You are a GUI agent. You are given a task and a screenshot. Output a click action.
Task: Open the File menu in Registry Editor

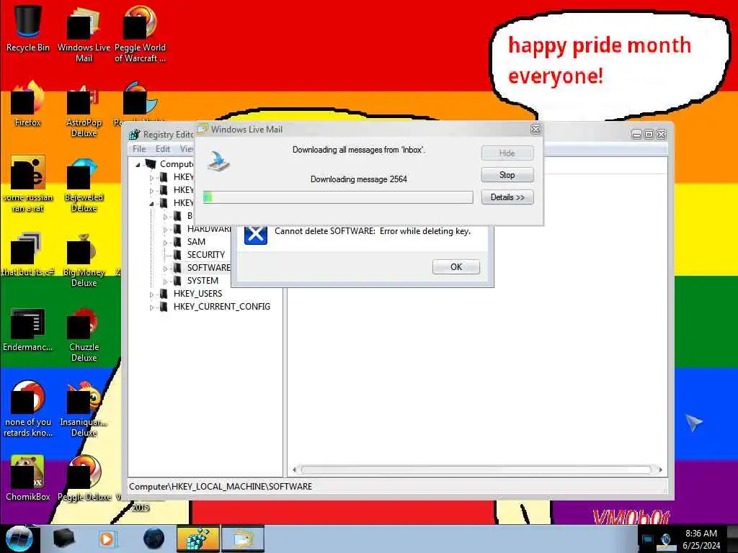pyautogui.click(x=139, y=149)
